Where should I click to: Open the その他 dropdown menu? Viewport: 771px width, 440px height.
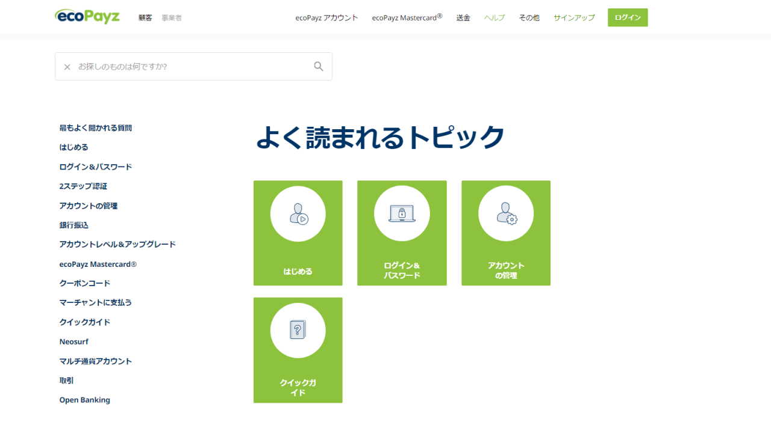click(x=528, y=17)
